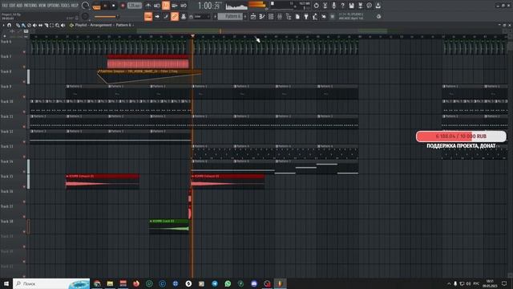Click the automation clip on Track 8
513x289 pixels.
pos(150,76)
